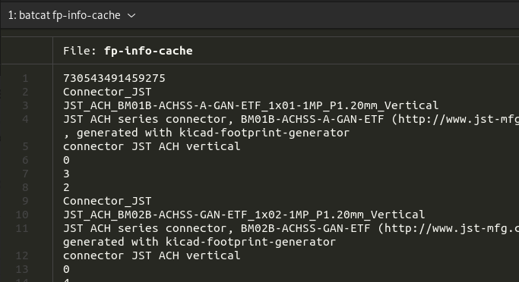Click connector JST ACH vertical on line 12

[x=151, y=255]
